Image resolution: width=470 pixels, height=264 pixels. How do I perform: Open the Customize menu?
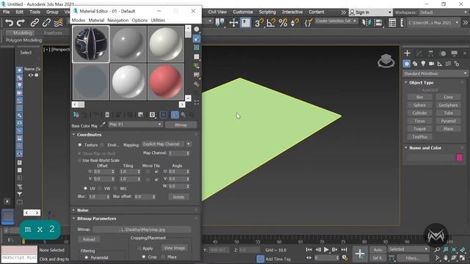tap(243, 12)
